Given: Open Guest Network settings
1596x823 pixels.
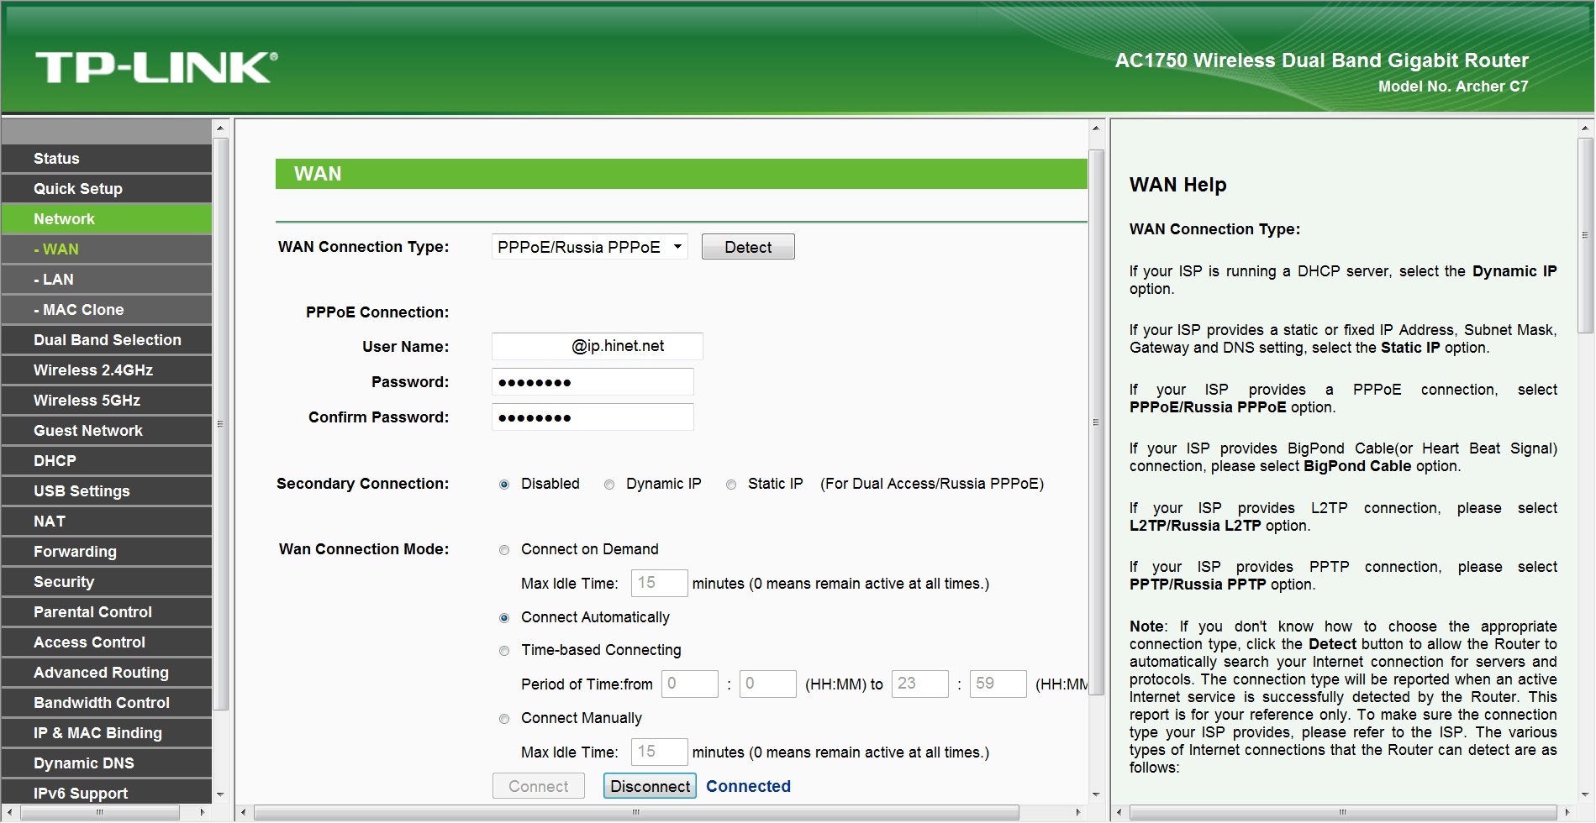Looking at the screenshot, I should point(107,431).
